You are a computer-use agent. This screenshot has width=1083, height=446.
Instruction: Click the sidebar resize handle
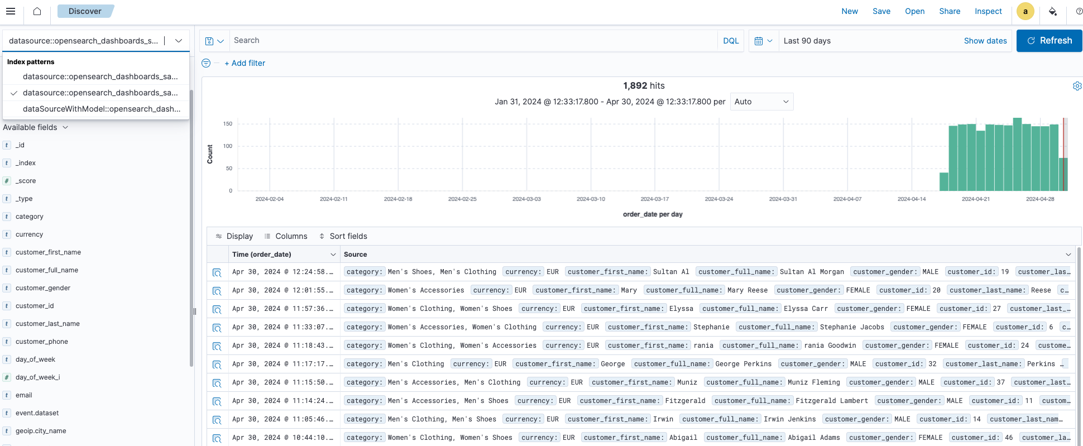(195, 311)
